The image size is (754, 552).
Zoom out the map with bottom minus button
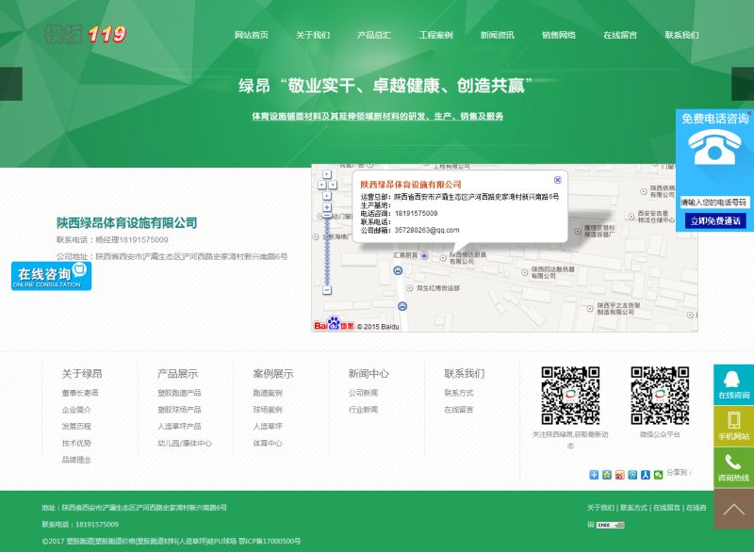327,290
